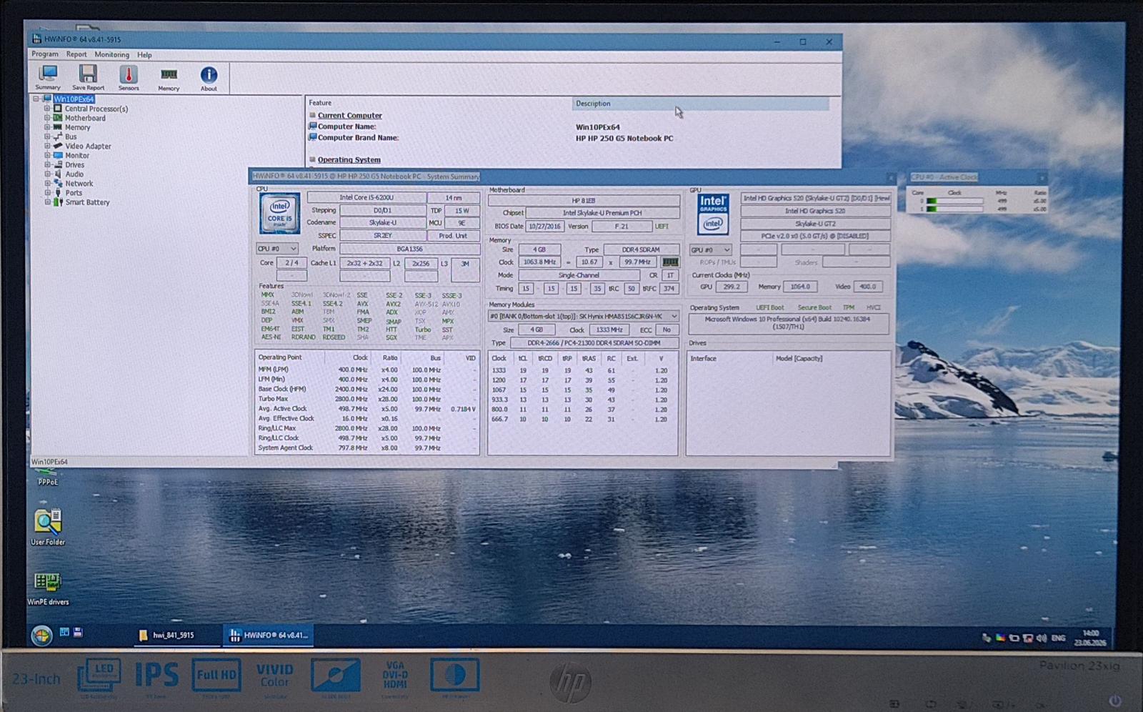Click the Operating System heading
Viewport: 1143px width, 712px height.
(349, 159)
